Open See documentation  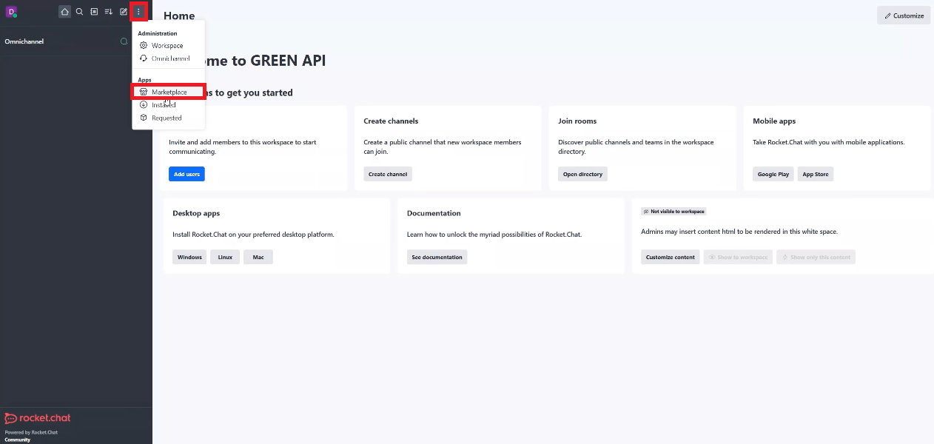(437, 257)
